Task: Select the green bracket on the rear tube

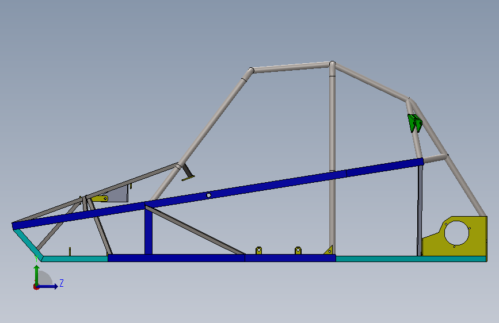Action: pyautogui.click(x=414, y=123)
